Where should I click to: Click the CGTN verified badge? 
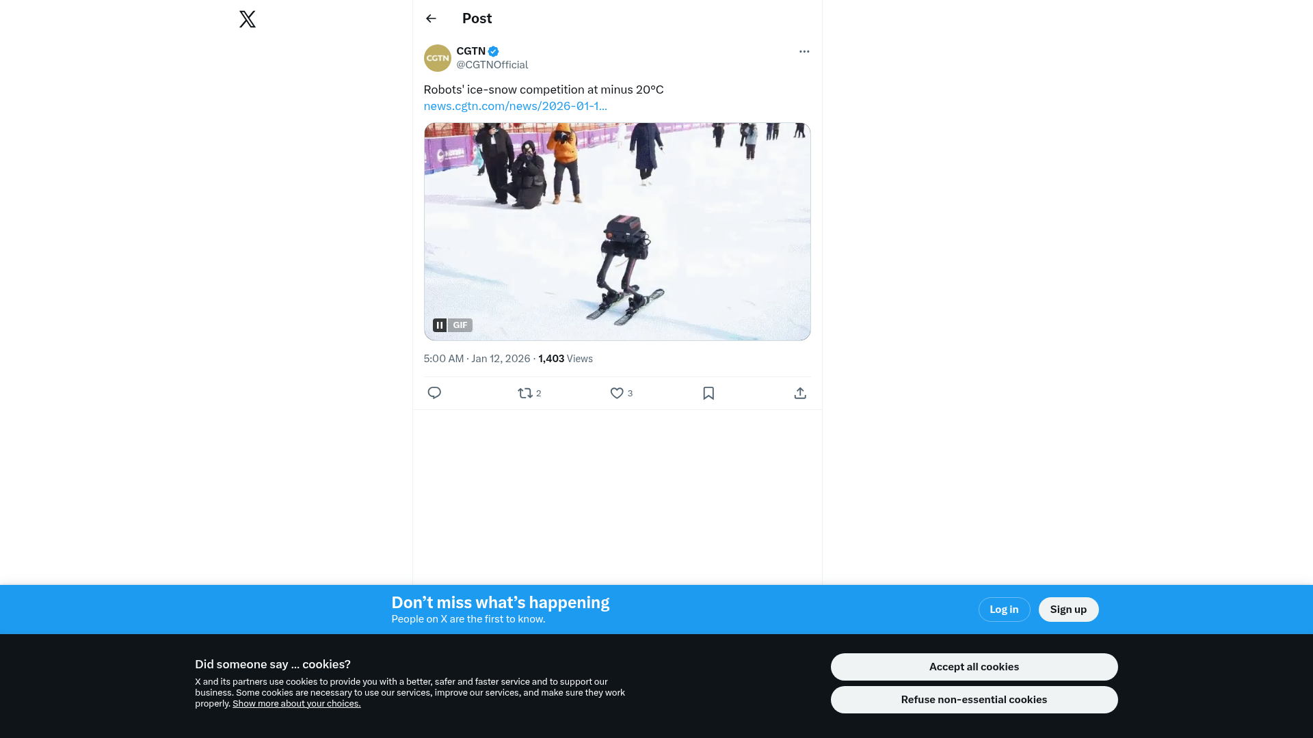(x=493, y=51)
